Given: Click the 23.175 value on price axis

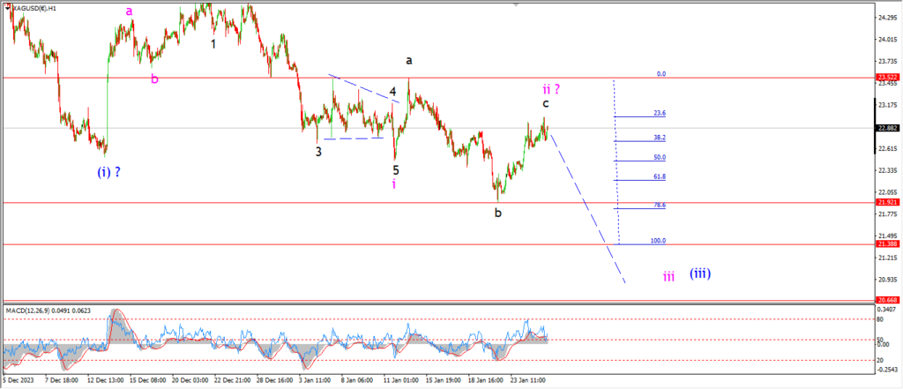Looking at the screenshot, I should coord(887,105).
